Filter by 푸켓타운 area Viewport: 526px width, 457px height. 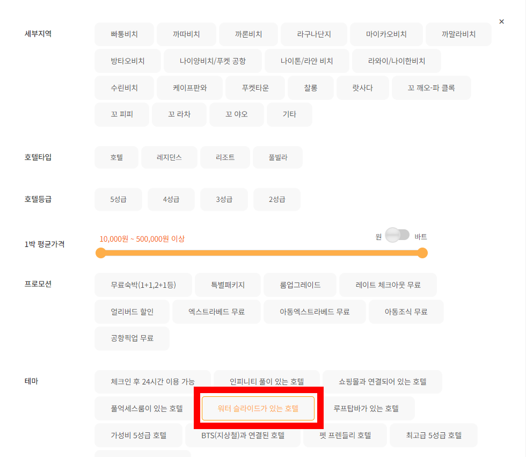(x=255, y=88)
